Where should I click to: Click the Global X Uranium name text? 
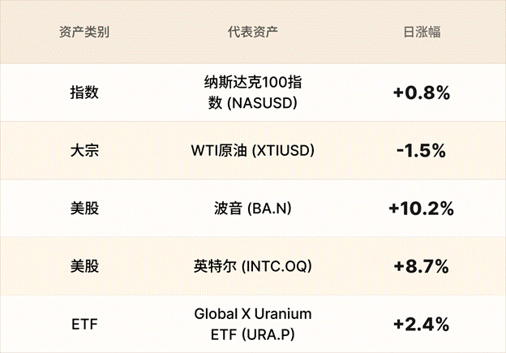pos(253,314)
